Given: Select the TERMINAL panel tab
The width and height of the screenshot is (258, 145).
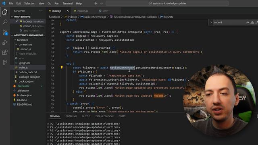Looking at the screenshot, I should [55, 116].
